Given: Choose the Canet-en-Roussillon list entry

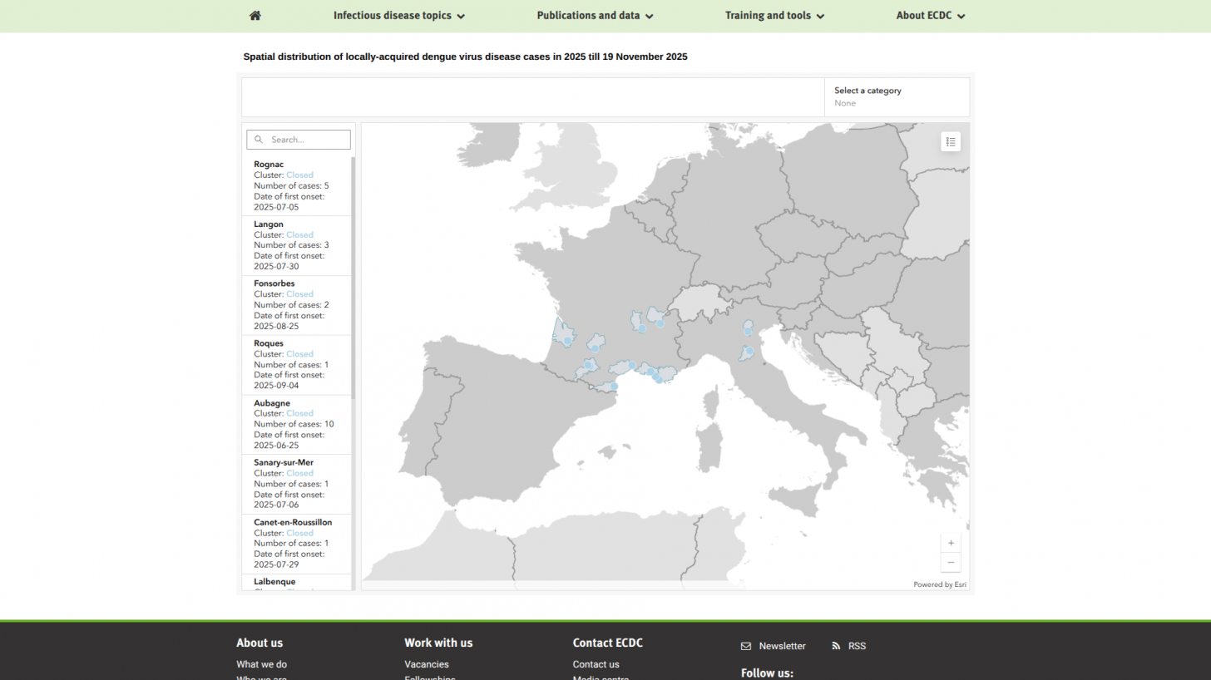Looking at the screenshot, I should 297,543.
